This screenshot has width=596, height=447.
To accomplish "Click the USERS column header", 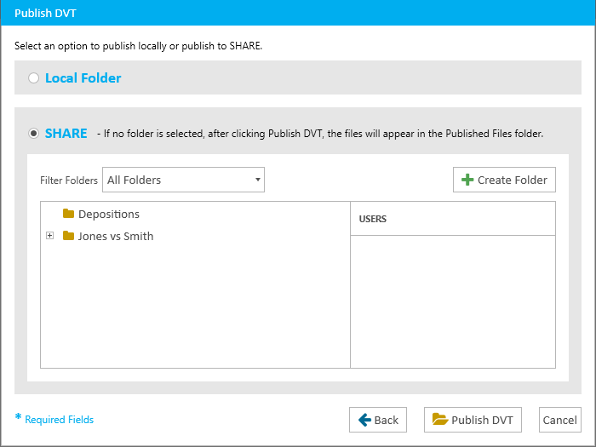I will pos(453,219).
